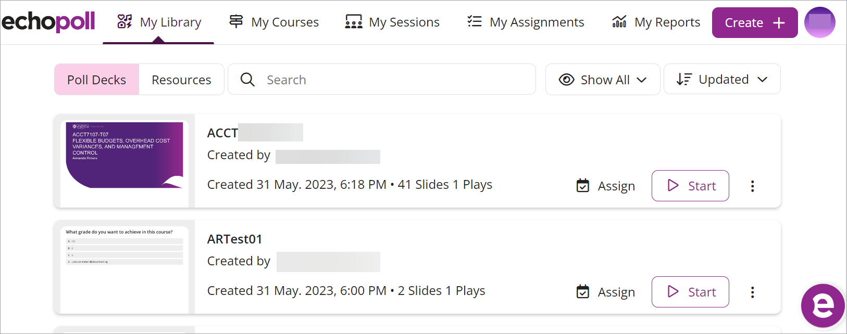Screen dimensions: 847x334
Task: Switch to Poll Decks view
Action: point(97,80)
